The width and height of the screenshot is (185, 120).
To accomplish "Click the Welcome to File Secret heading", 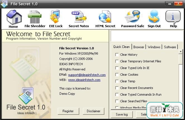I will point(38,34).
